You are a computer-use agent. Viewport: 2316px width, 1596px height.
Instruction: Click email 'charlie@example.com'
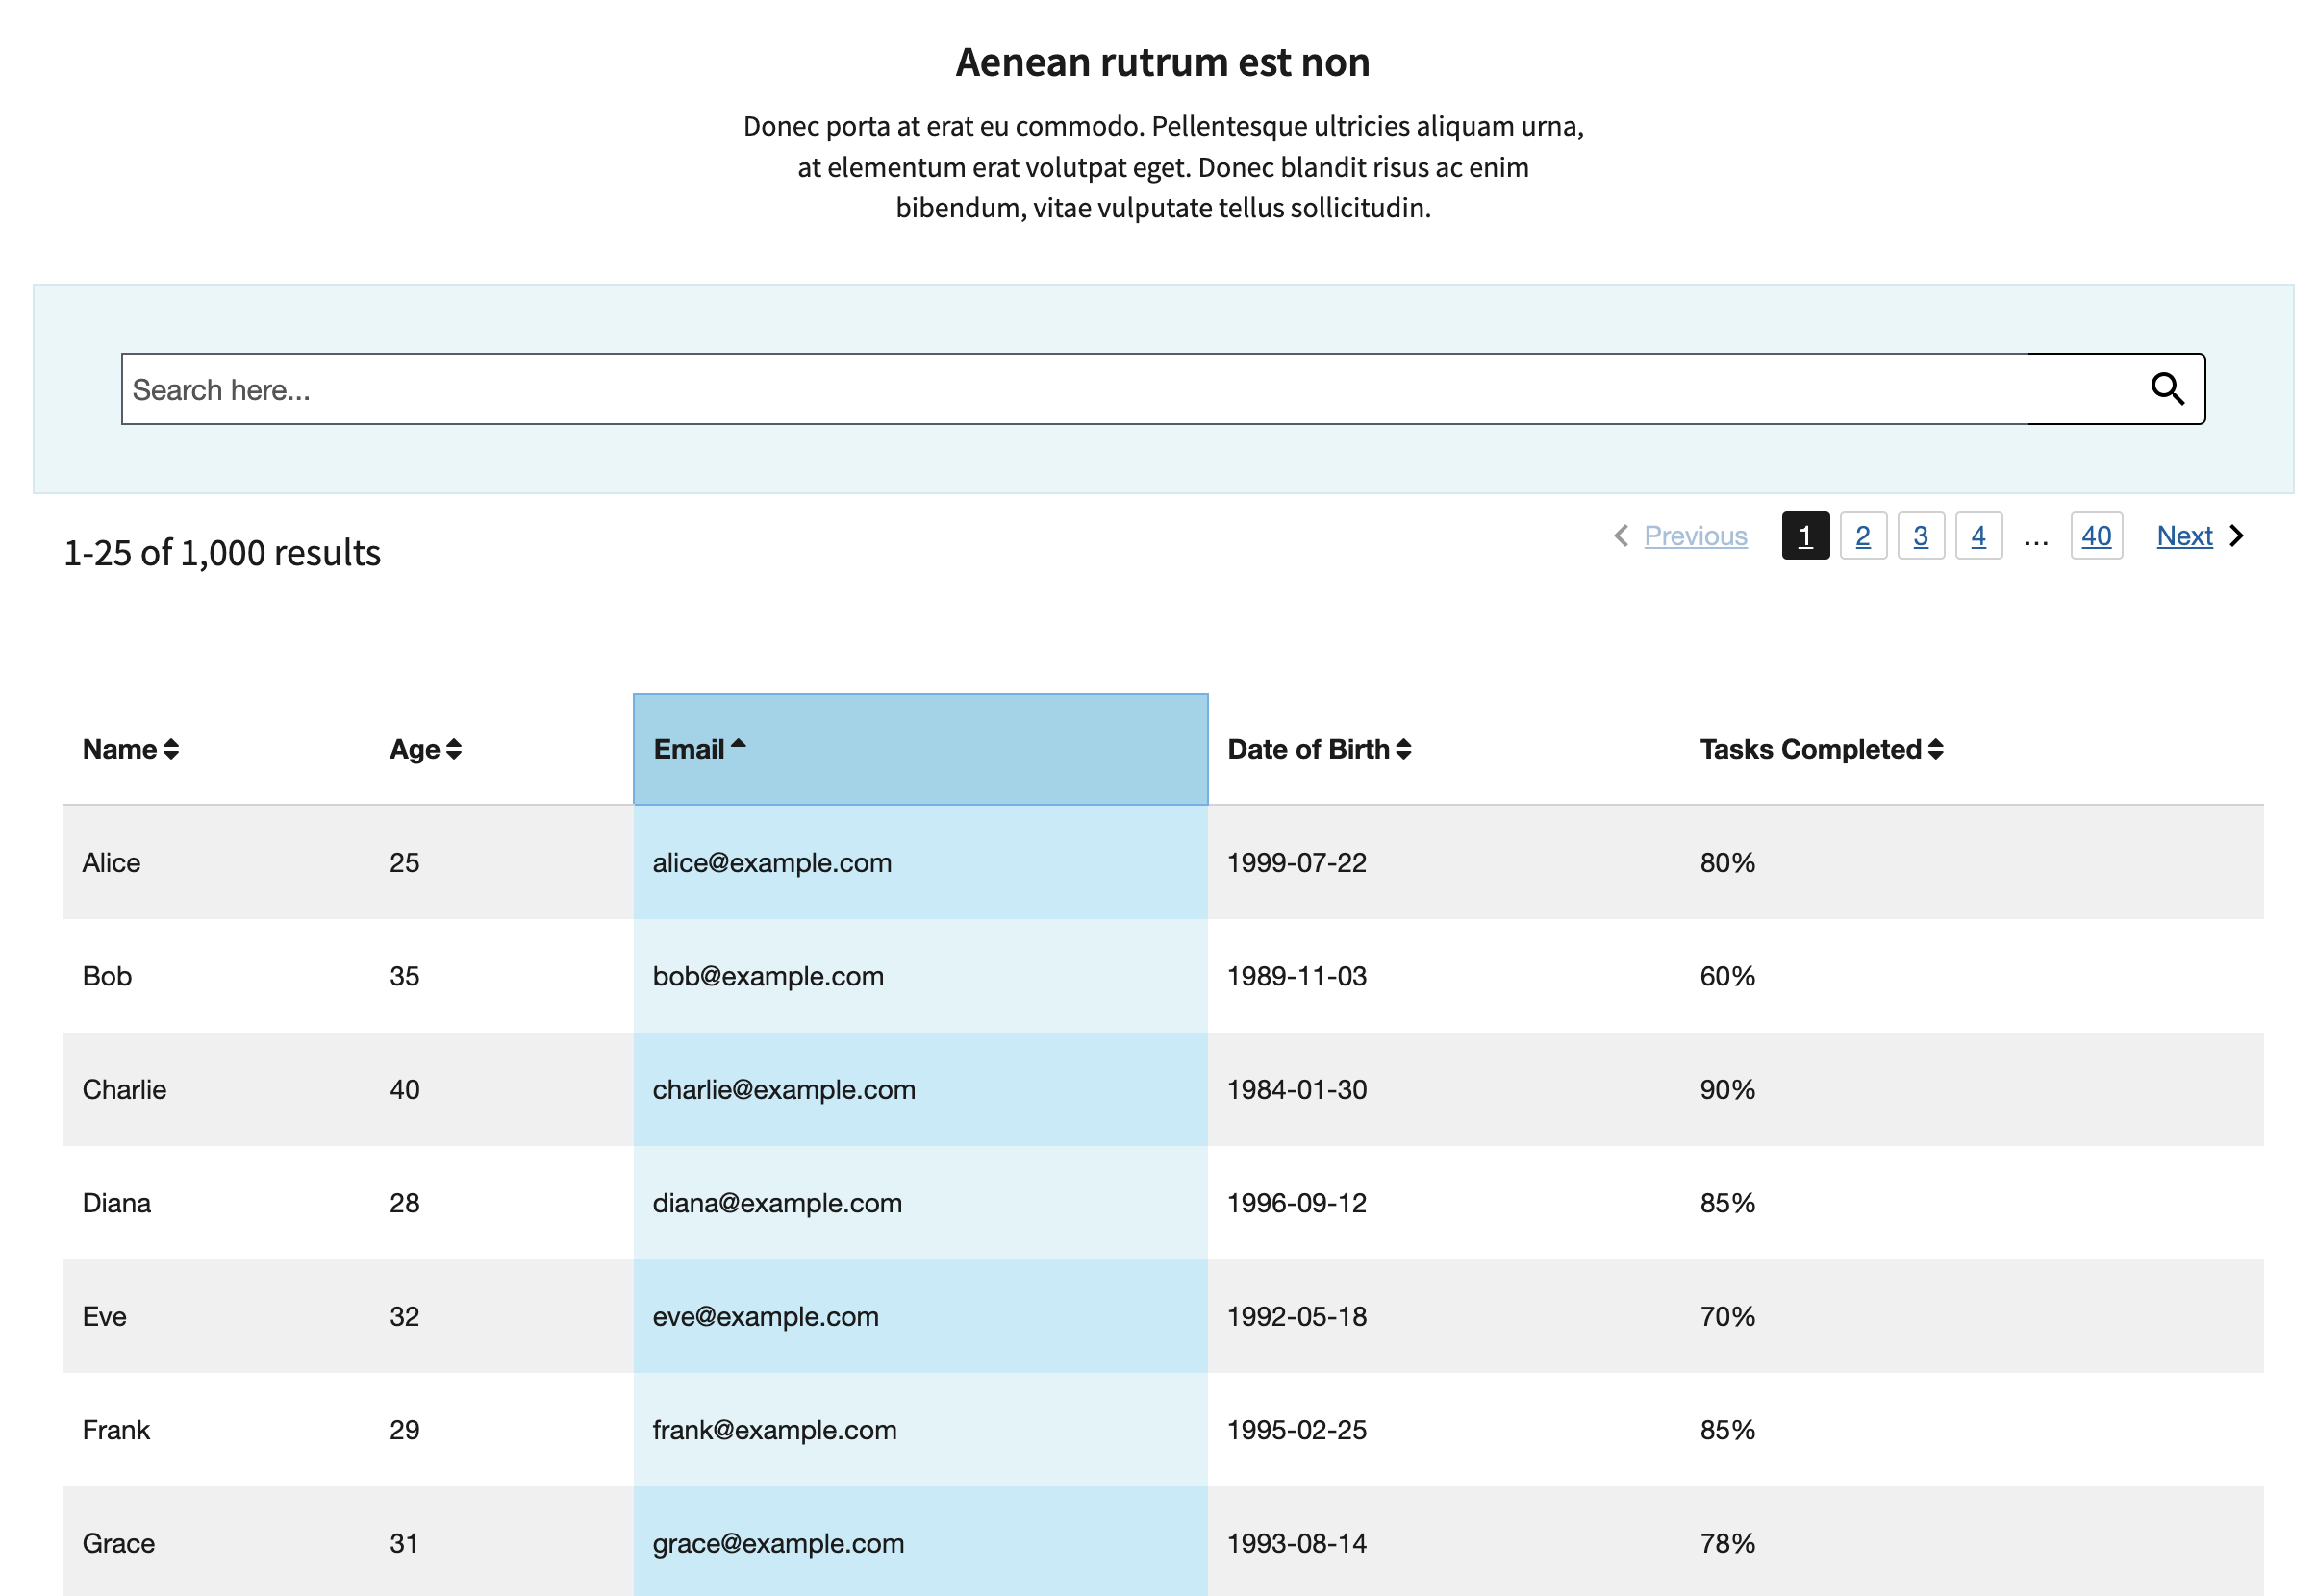pos(783,1089)
